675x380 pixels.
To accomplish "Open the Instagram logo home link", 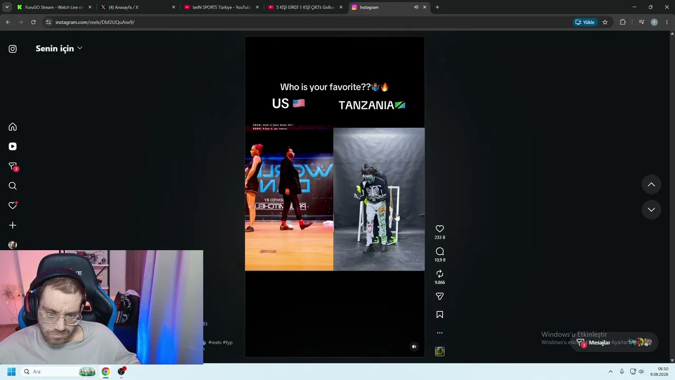I will click(13, 49).
